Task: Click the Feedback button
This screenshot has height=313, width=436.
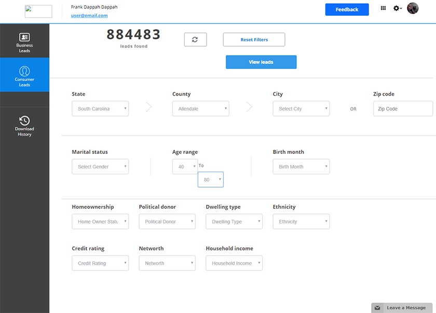Action: coord(347,9)
